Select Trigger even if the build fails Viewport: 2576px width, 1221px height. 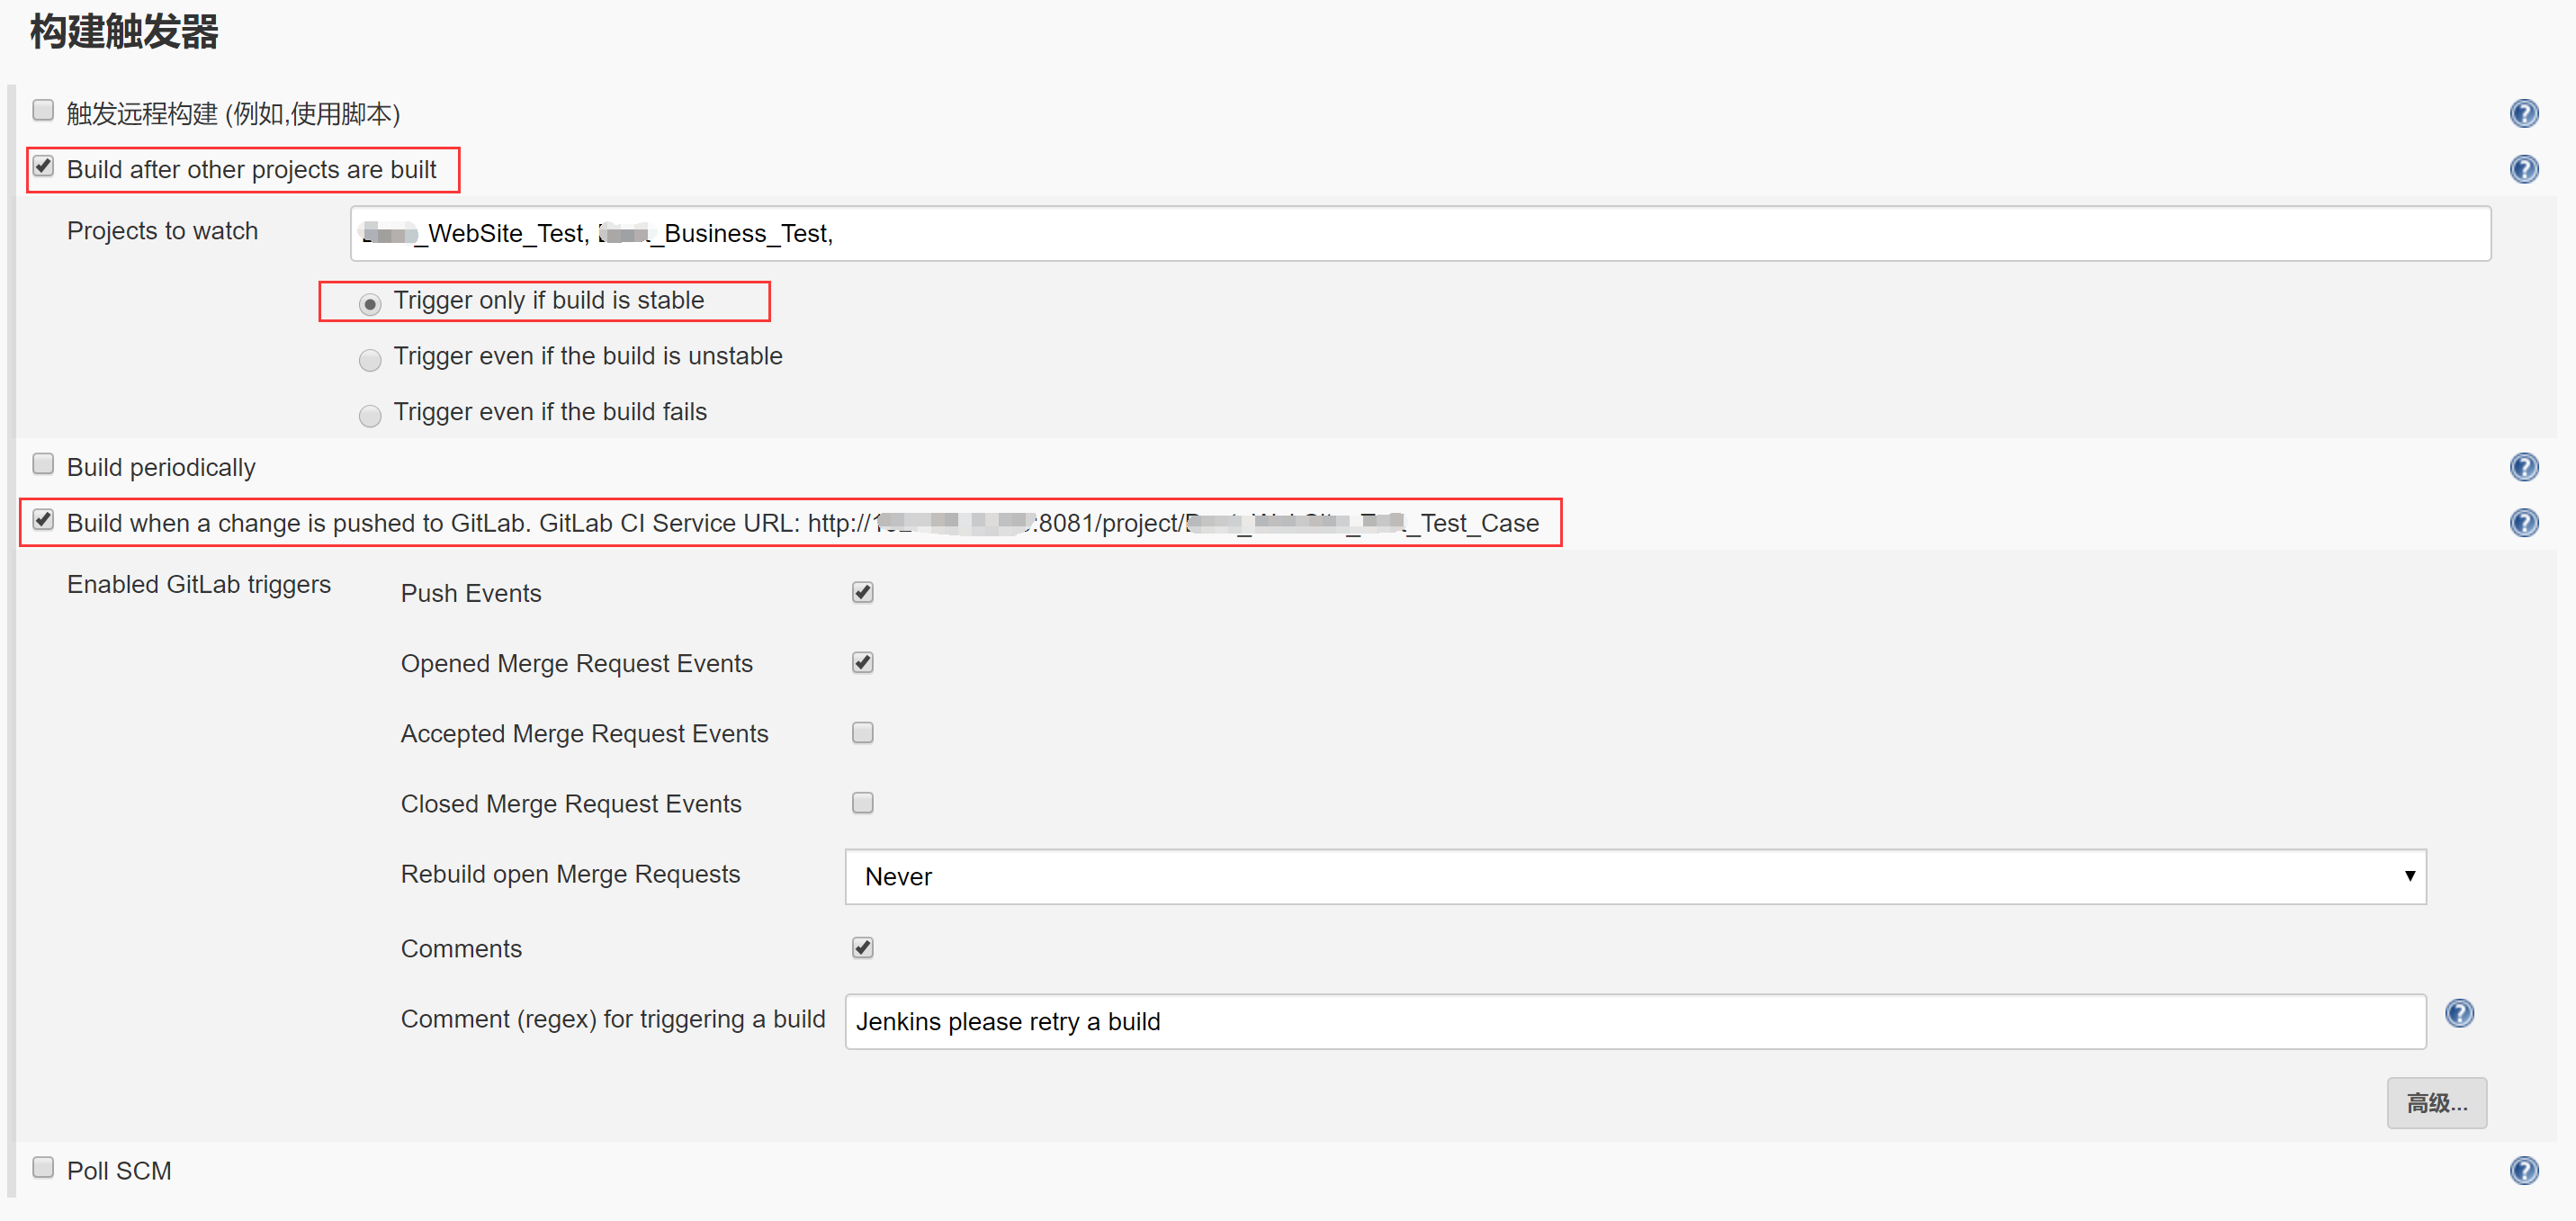(370, 416)
